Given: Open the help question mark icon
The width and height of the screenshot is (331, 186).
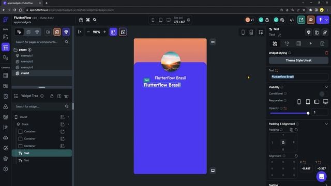Looking at the screenshot, I should tap(81, 20).
